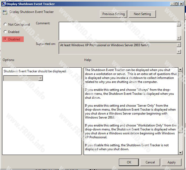This screenshot has width=186, height=170.
Task: Jump to the Next Setting
Action: (142, 14)
